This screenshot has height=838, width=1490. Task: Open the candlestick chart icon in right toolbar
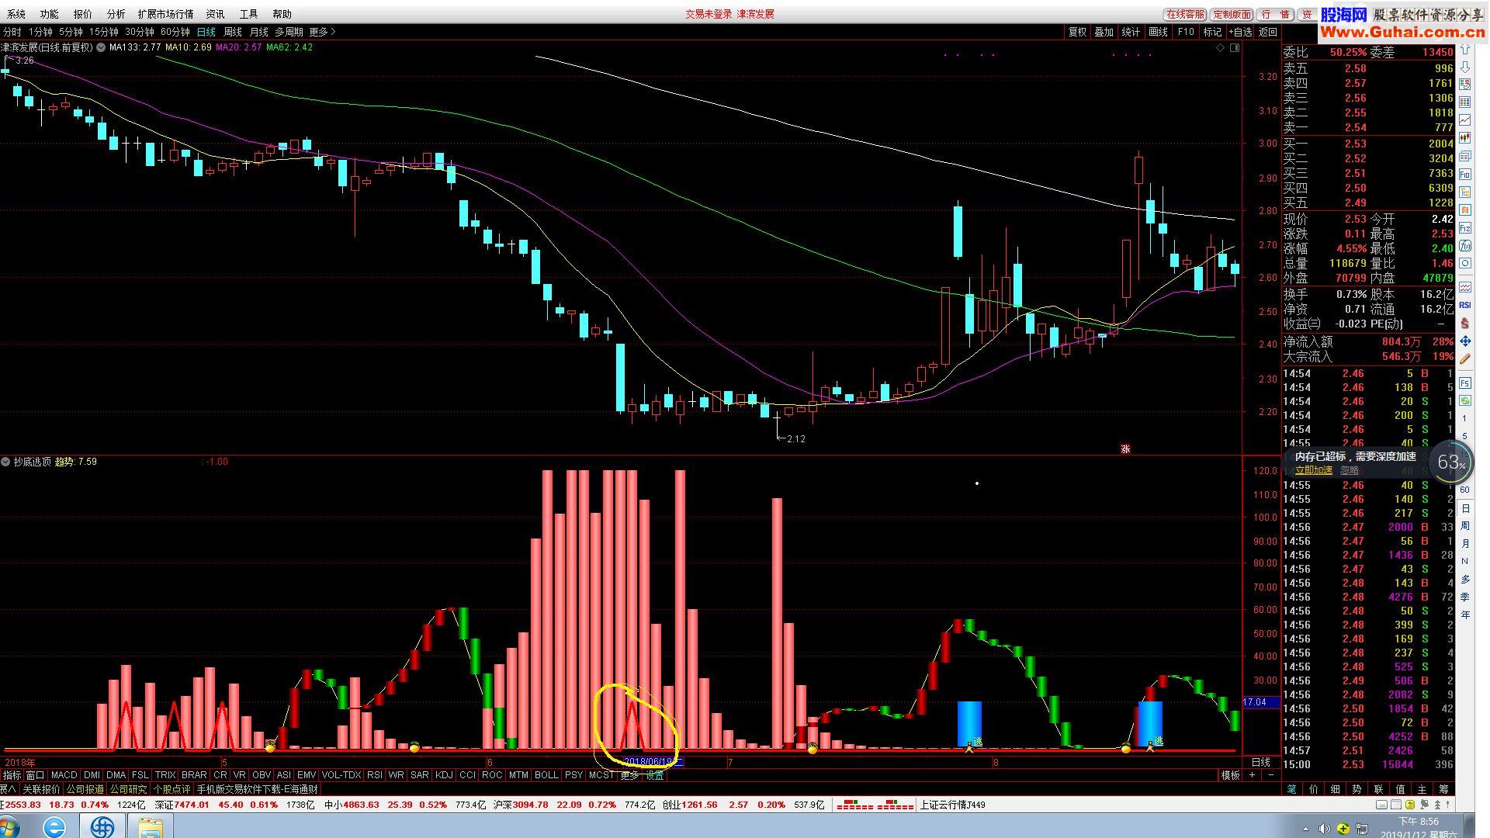[x=1464, y=137]
